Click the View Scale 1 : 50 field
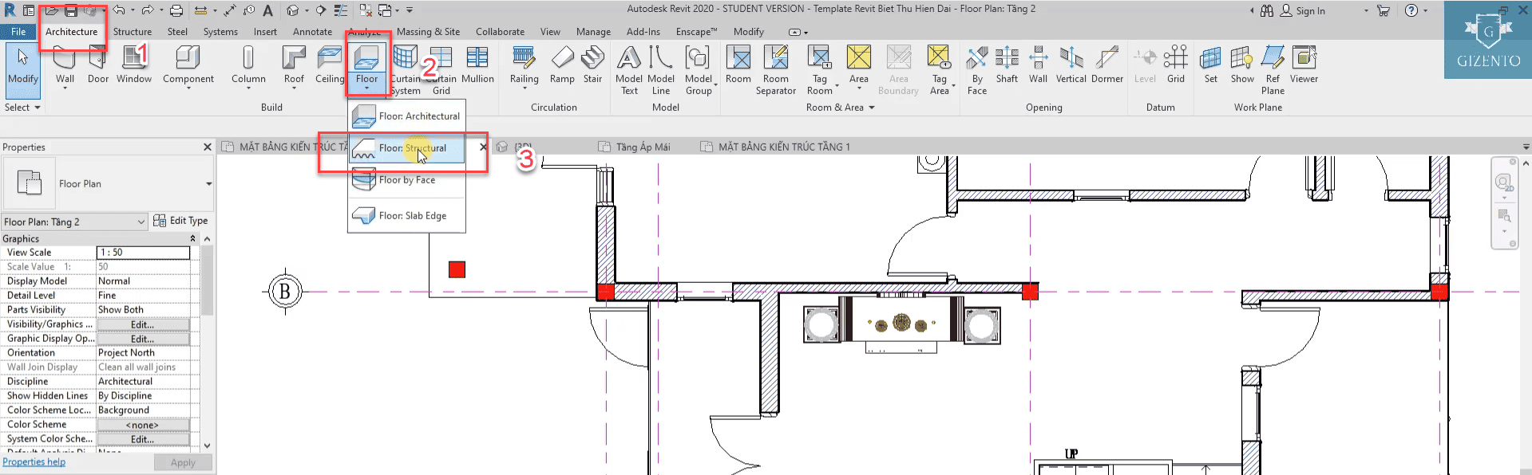The width and height of the screenshot is (1532, 475). point(144,253)
